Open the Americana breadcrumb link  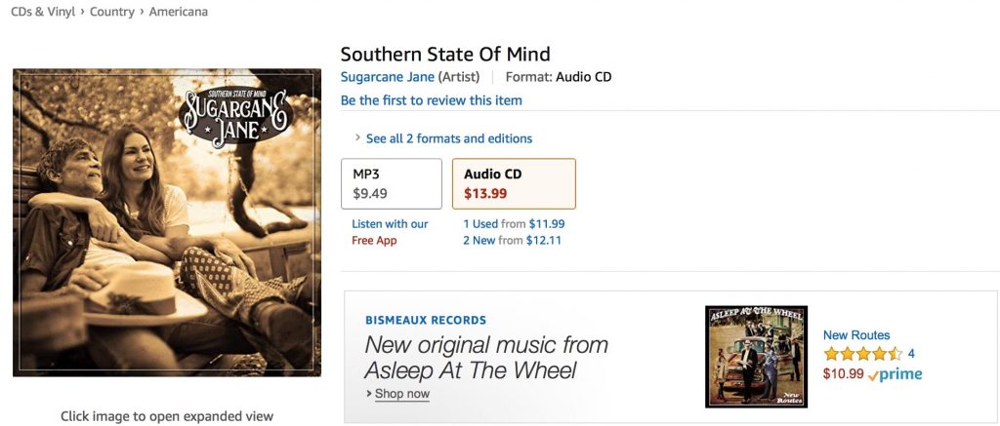[178, 12]
